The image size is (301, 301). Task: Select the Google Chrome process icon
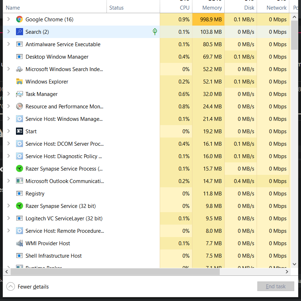point(20,20)
